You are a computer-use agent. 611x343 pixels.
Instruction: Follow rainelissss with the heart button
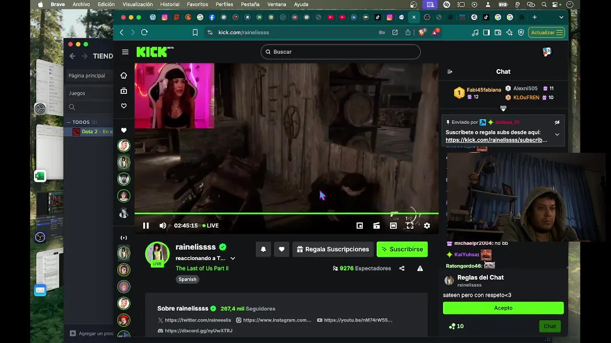pyautogui.click(x=282, y=249)
